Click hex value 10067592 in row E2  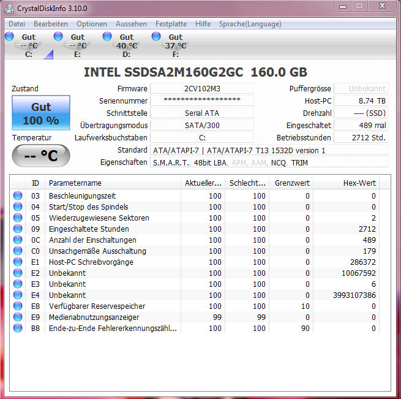pyautogui.click(x=359, y=273)
